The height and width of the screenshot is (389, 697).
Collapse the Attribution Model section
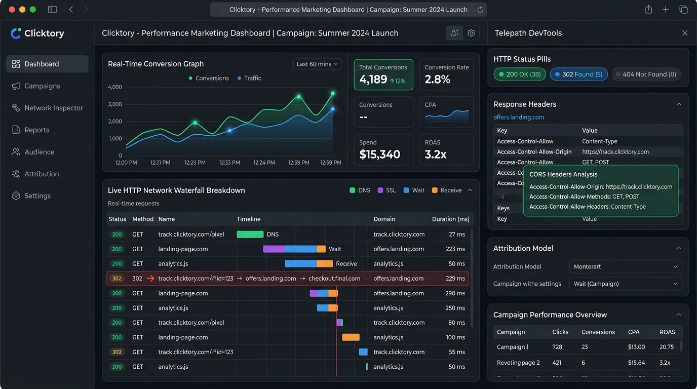(679, 248)
